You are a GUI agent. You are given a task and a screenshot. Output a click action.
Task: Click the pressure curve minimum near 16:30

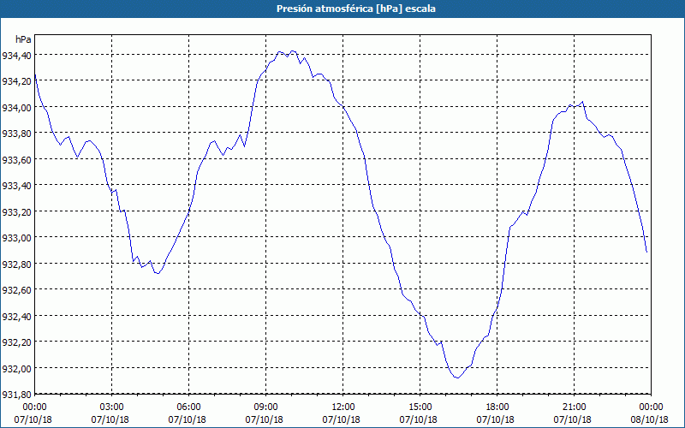[457, 377]
